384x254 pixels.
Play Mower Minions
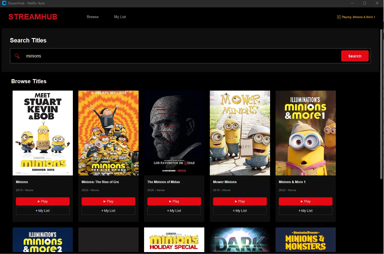240,201
